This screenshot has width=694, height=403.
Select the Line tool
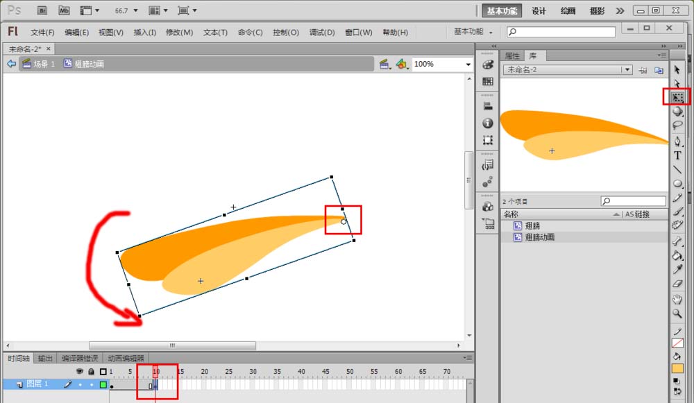click(x=677, y=169)
